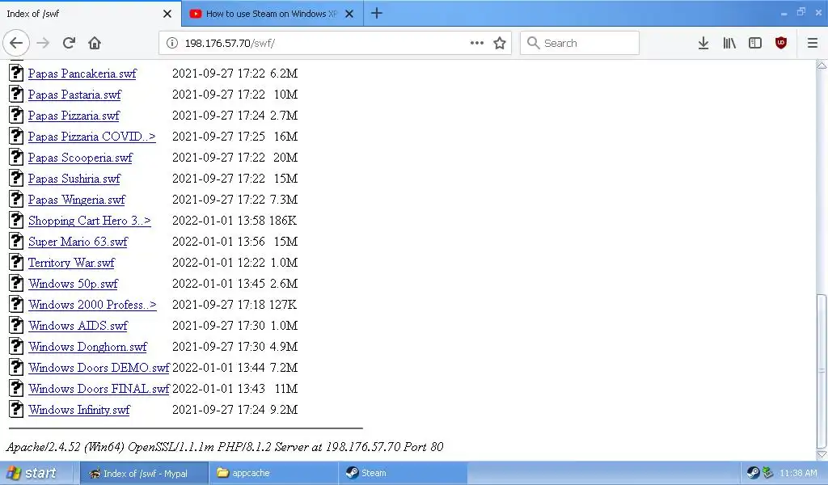Viewport: 828px width, 485px height.
Task: Open the Super Mario 63.swf link
Action: click(x=78, y=242)
